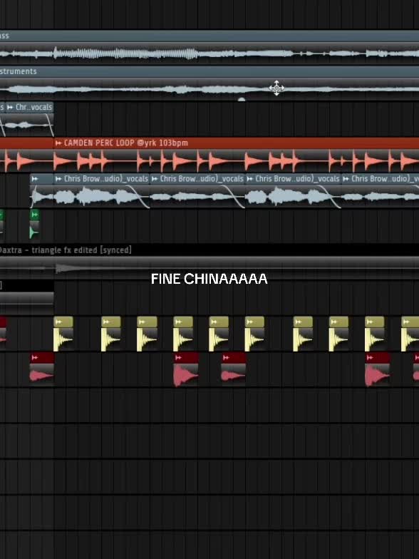Open dropdown of first Chris Brow..udio)_vocals clip
The width and height of the screenshot is (419, 559).
point(58,179)
